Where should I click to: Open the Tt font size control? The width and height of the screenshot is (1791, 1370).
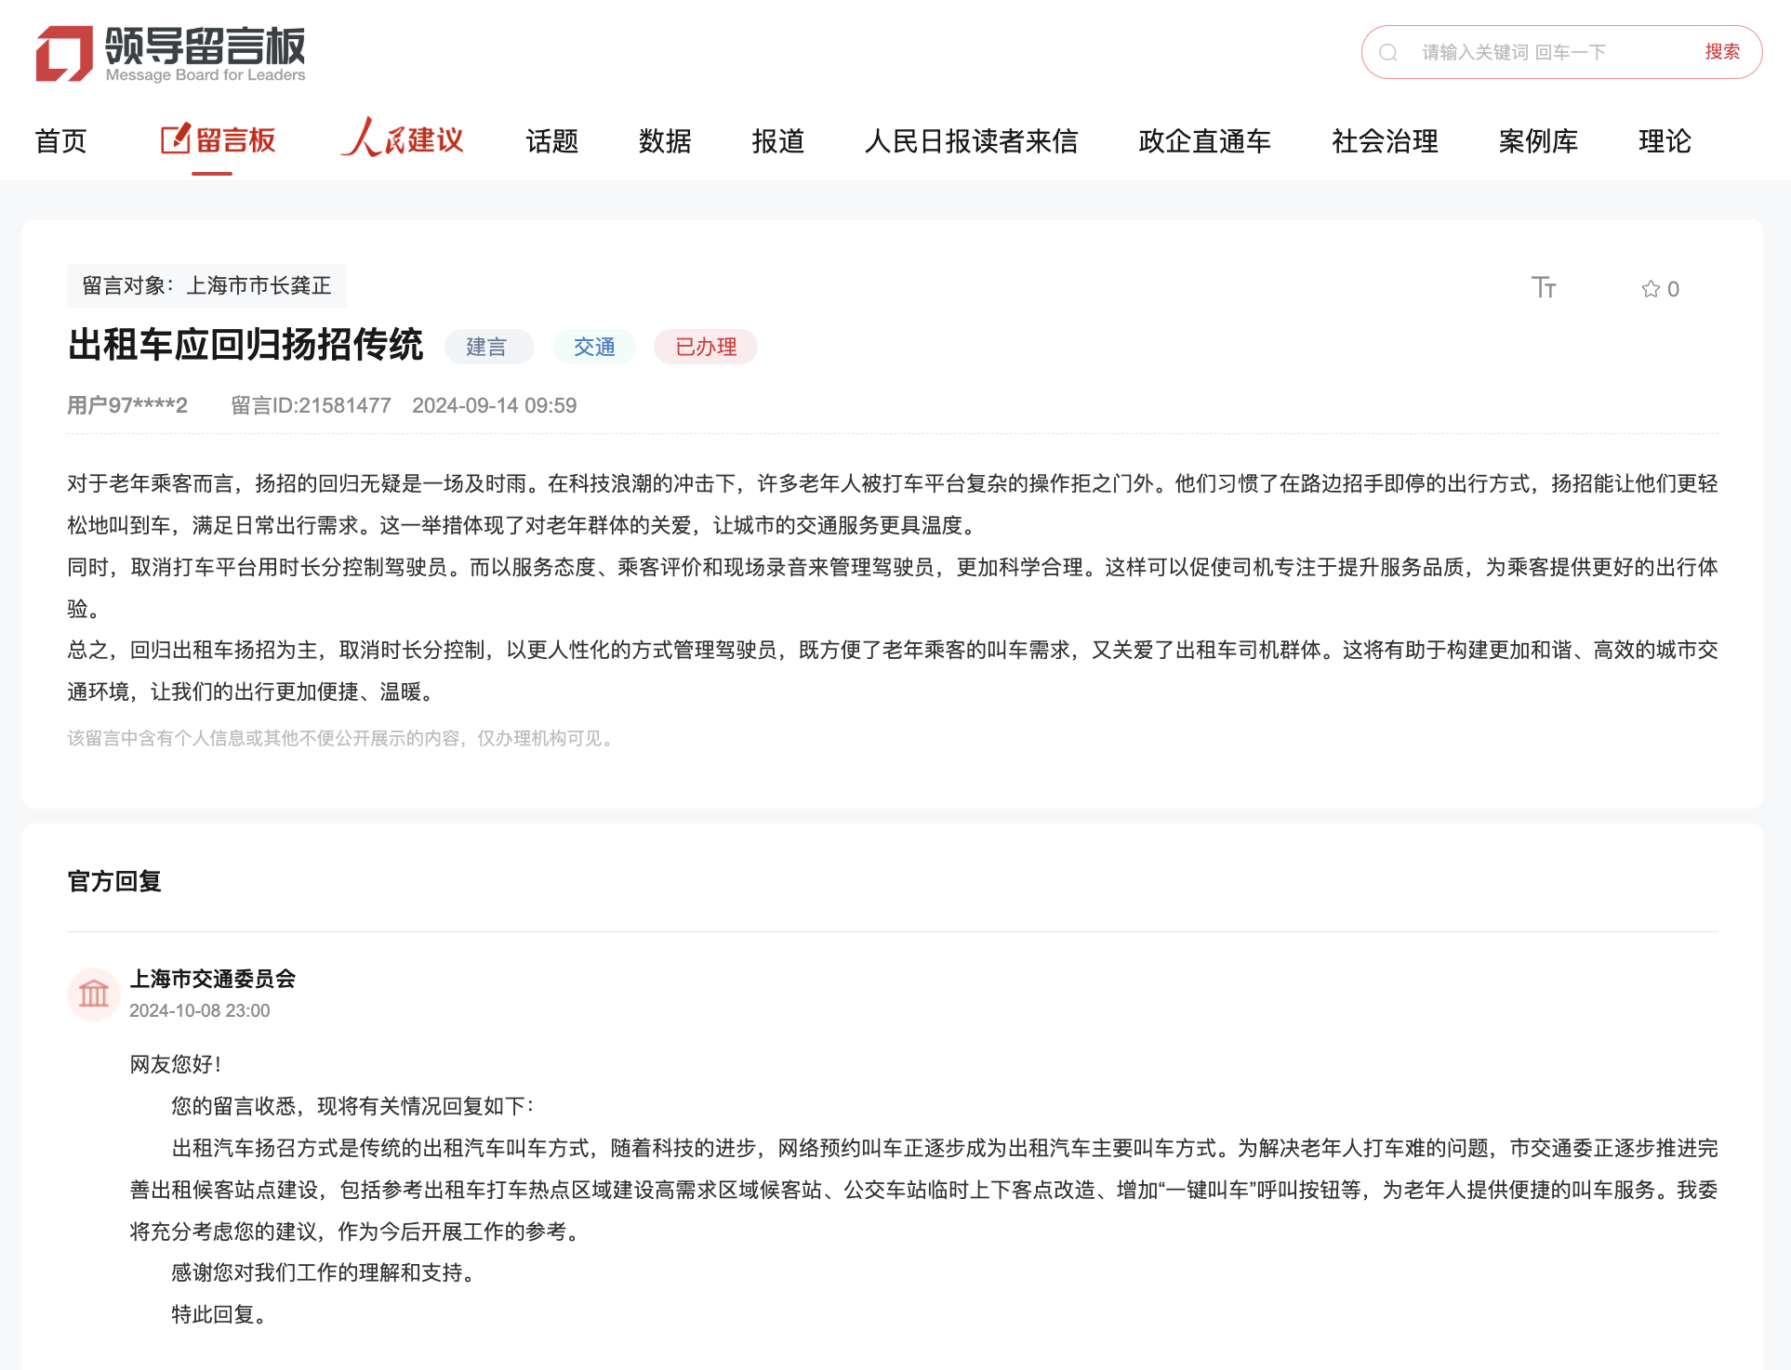click(1545, 288)
